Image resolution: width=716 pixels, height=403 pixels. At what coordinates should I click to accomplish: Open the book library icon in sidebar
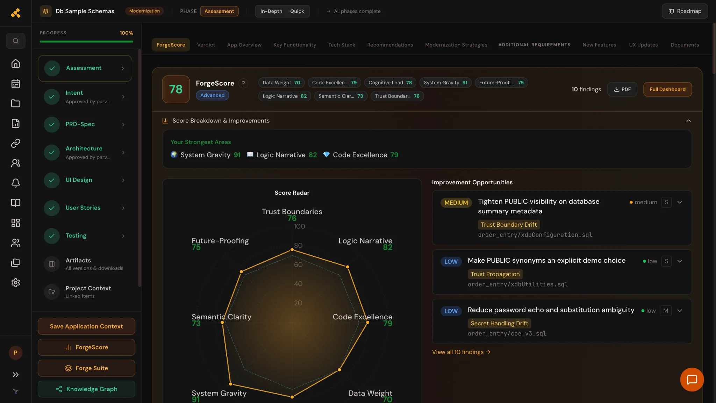[15, 203]
